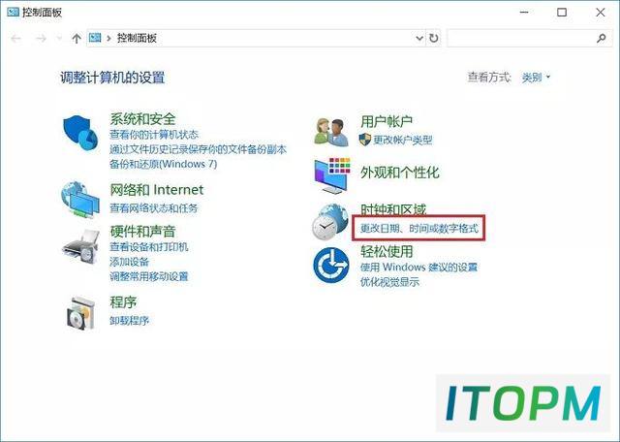Click 使用 Windows 建议的设置 link
The height and width of the screenshot is (442, 620).
click(418, 268)
